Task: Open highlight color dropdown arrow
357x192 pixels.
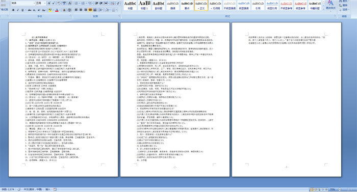Action: (x=53, y=10)
